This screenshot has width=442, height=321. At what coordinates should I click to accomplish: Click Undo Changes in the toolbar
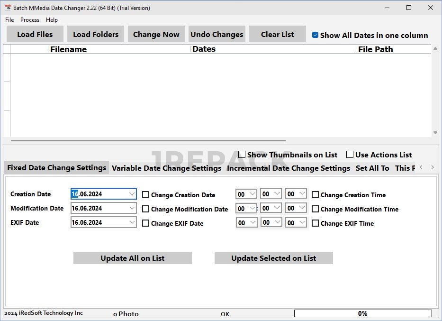tap(216, 34)
